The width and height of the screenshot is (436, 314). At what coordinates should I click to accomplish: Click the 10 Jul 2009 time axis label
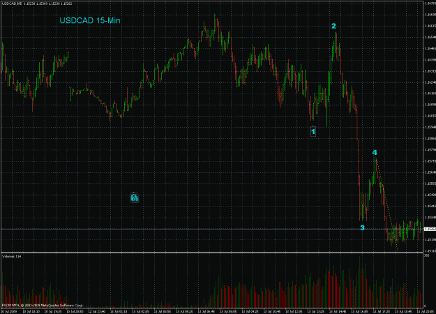pos(9,312)
